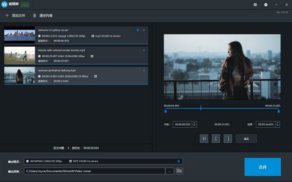Pause the video preview
292x182 pixels.
pos(204,138)
